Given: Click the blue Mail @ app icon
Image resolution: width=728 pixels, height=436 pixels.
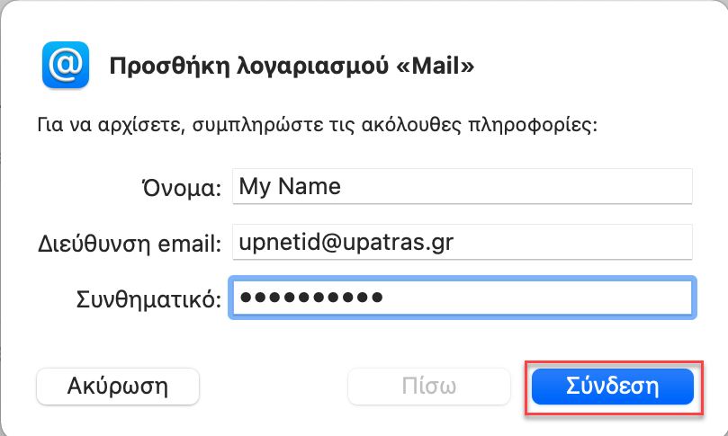Looking at the screenshot, I should click(66, 65).
